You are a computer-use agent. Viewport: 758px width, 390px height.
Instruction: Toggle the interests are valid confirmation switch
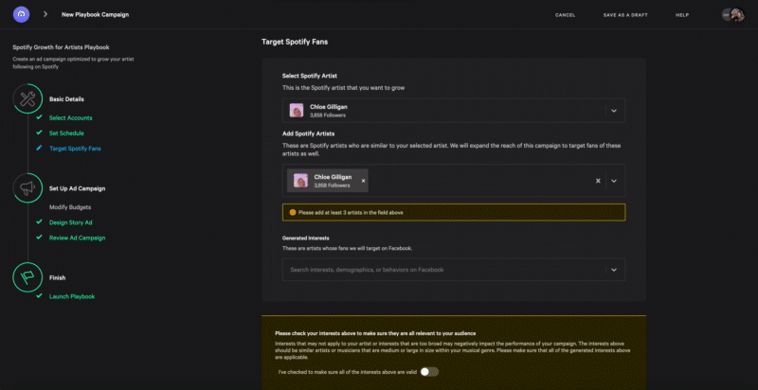(429, 372)
